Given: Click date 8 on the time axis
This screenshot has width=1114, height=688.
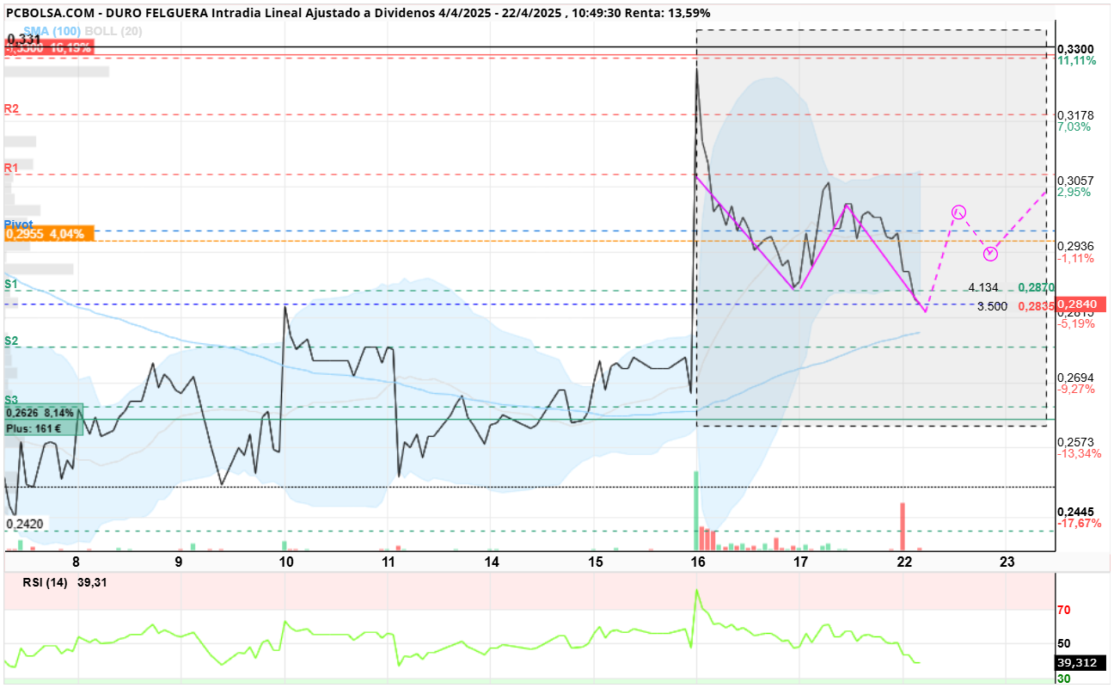Looking at the screenshot, I should pyautogui.click(x=77, y=562).
